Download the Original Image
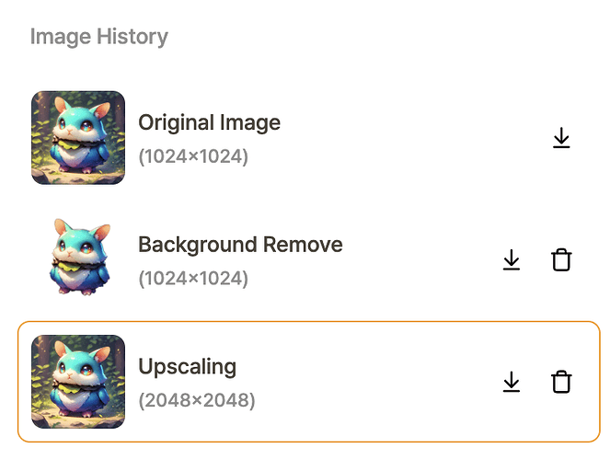 click(561, 138)
